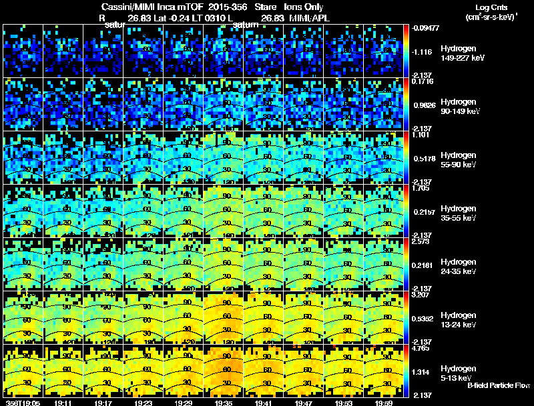Click the -0.09477 color scale value
The width and height of the screenshot is (534, 406).
(425, 28)
